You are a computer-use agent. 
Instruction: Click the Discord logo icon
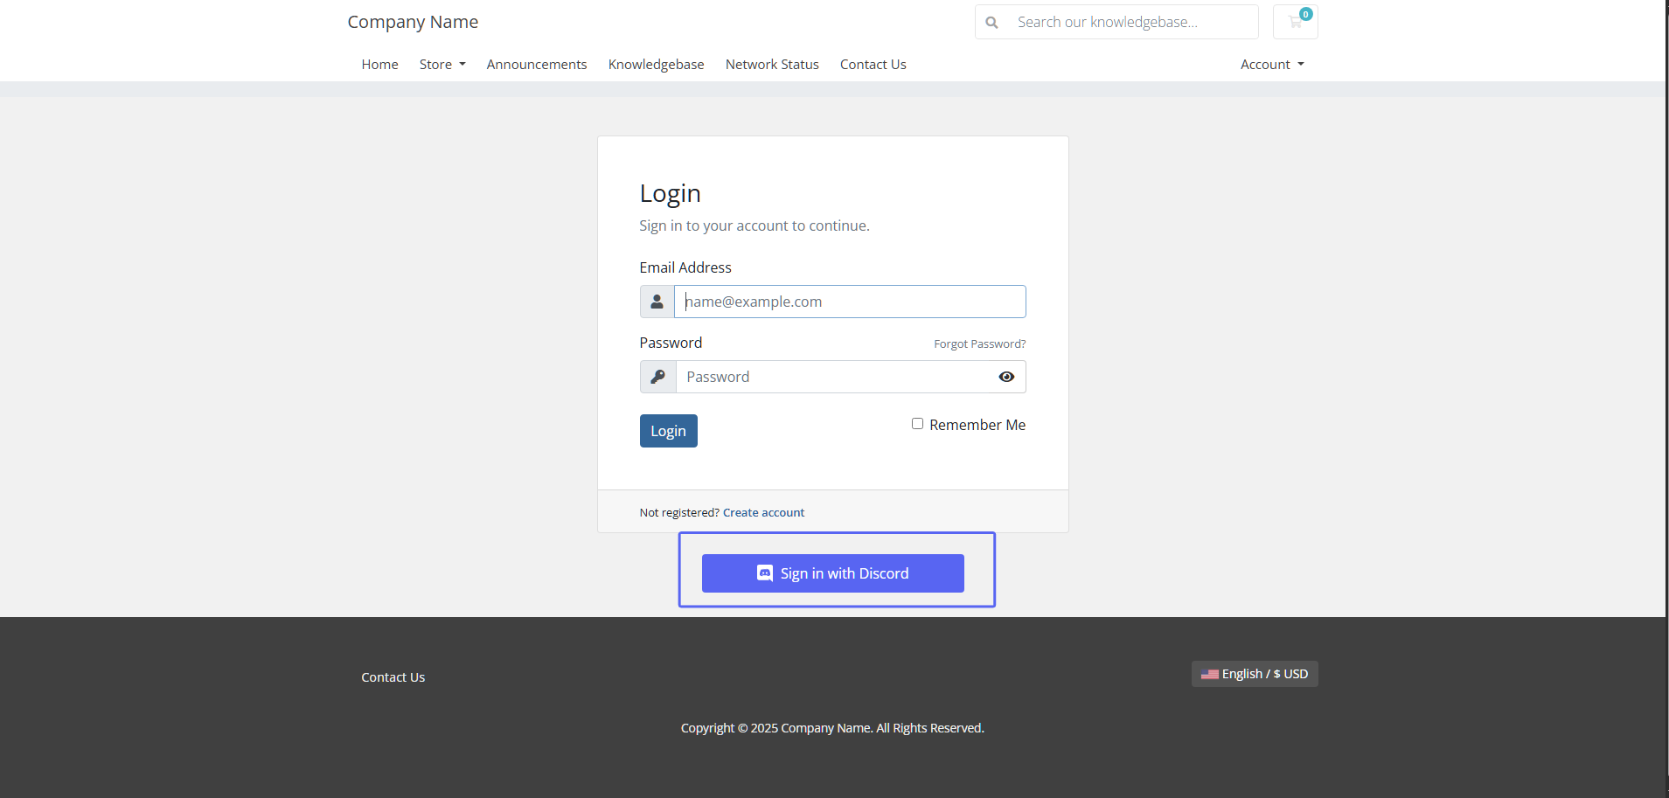764,573
